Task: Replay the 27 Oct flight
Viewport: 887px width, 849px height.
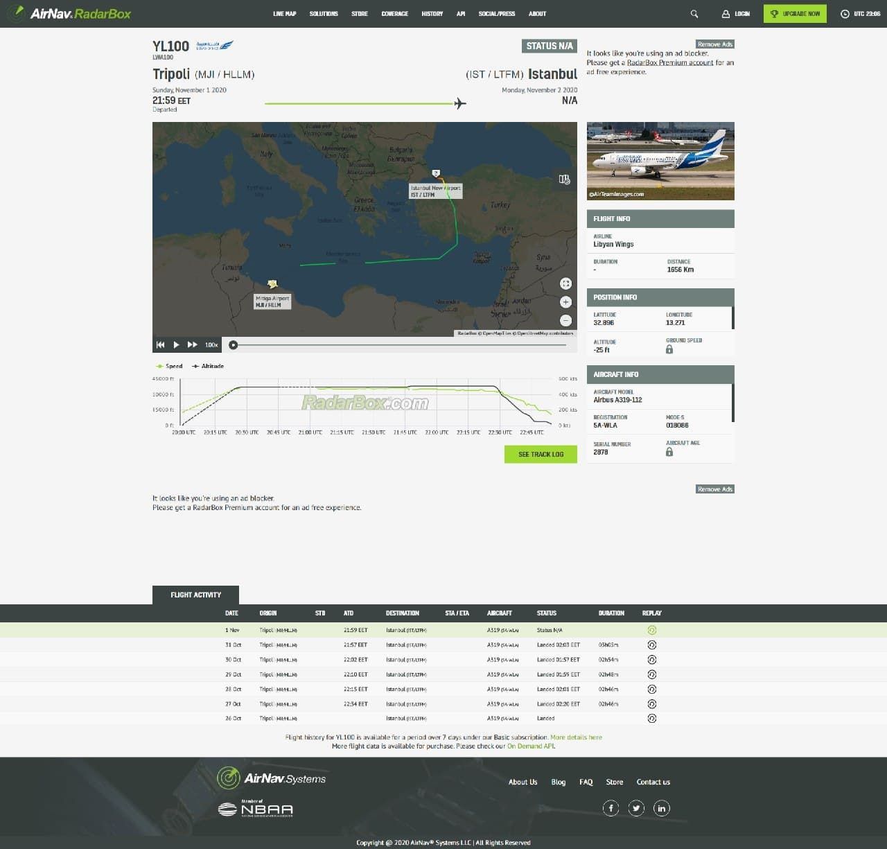Action: [651, 703]
